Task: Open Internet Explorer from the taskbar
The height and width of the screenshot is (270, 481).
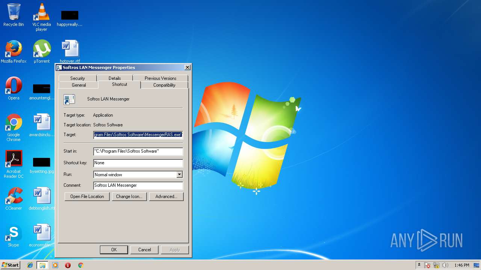Action: 30,265
